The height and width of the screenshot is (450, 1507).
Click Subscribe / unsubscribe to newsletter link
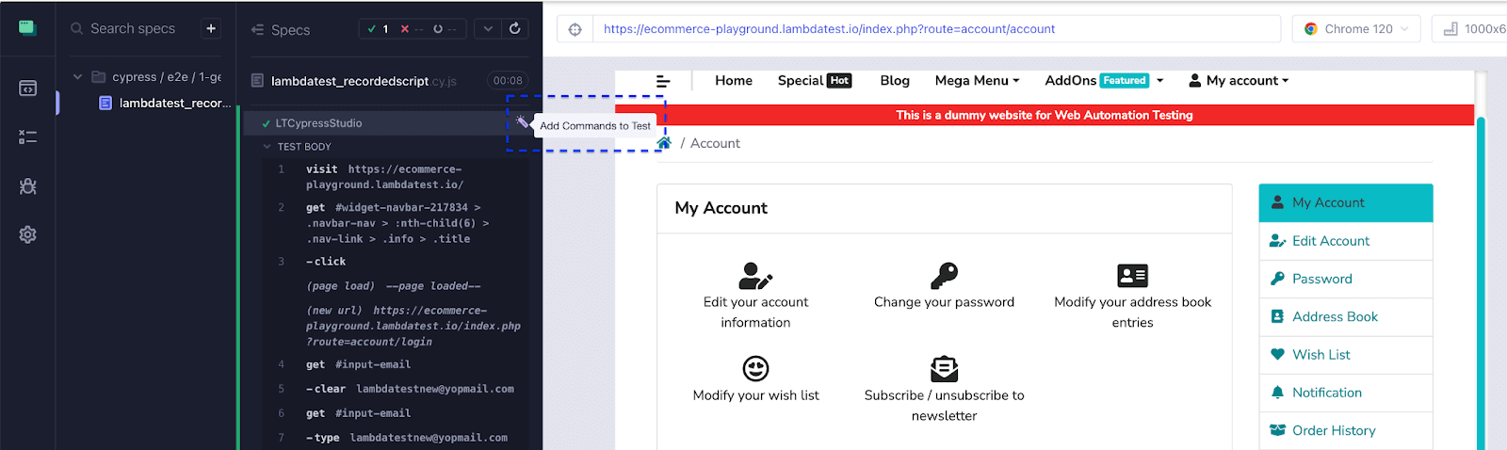[x=944, y=406]
